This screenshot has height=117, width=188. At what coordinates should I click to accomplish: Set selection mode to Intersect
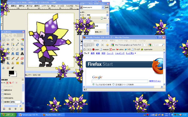(x=17, y=83)
